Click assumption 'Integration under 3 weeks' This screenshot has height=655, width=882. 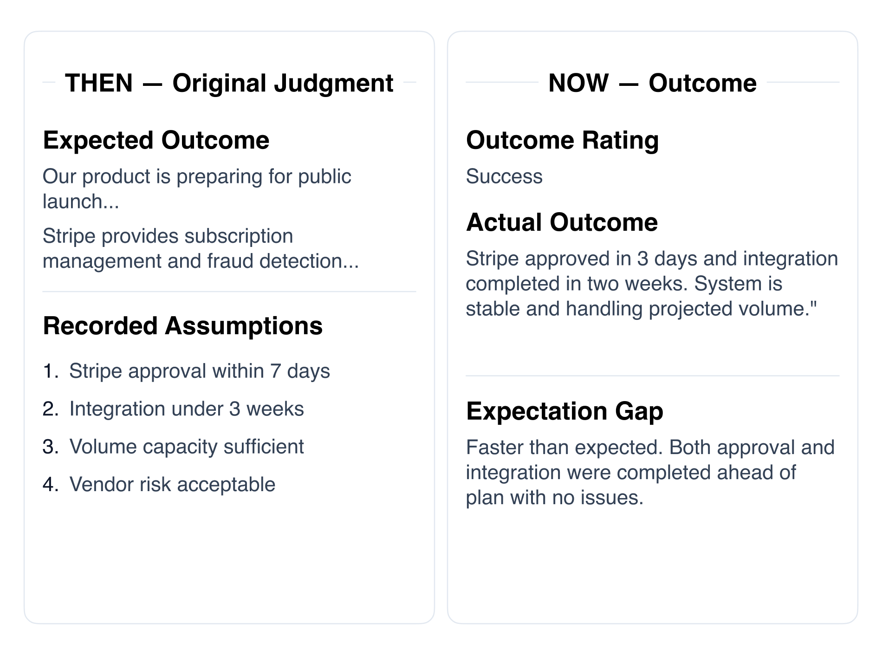[x=187, y=409]
